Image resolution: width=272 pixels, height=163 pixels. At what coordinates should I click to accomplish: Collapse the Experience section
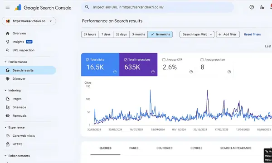pos(5,127)
